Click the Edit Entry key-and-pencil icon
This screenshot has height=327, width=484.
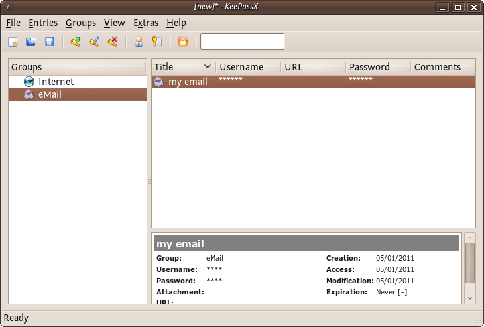[94, 42]
